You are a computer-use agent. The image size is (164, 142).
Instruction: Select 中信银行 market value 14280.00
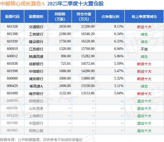click(88, 71)
